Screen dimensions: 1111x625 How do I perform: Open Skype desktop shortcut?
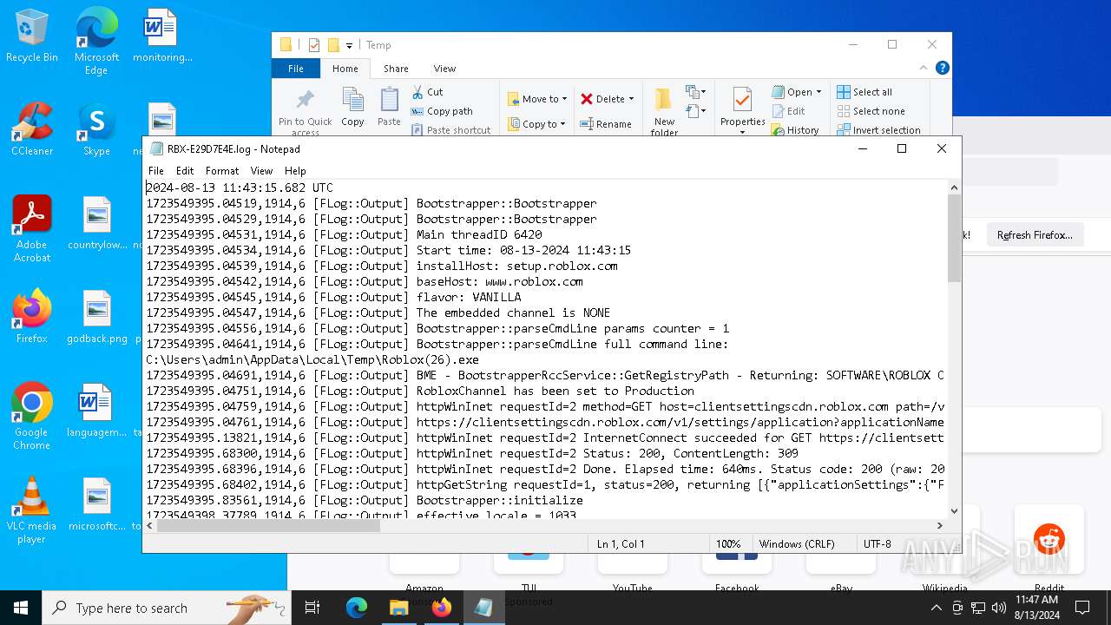96,129
